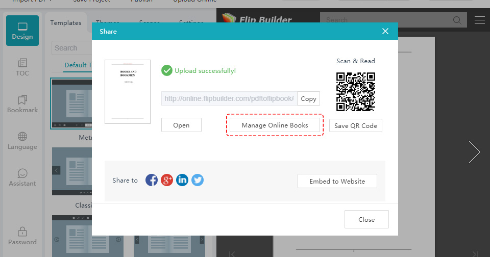Viewport: 490px width, 257px height.
Task: Open the Password protection panel
Action: click(x=22, y=236)
